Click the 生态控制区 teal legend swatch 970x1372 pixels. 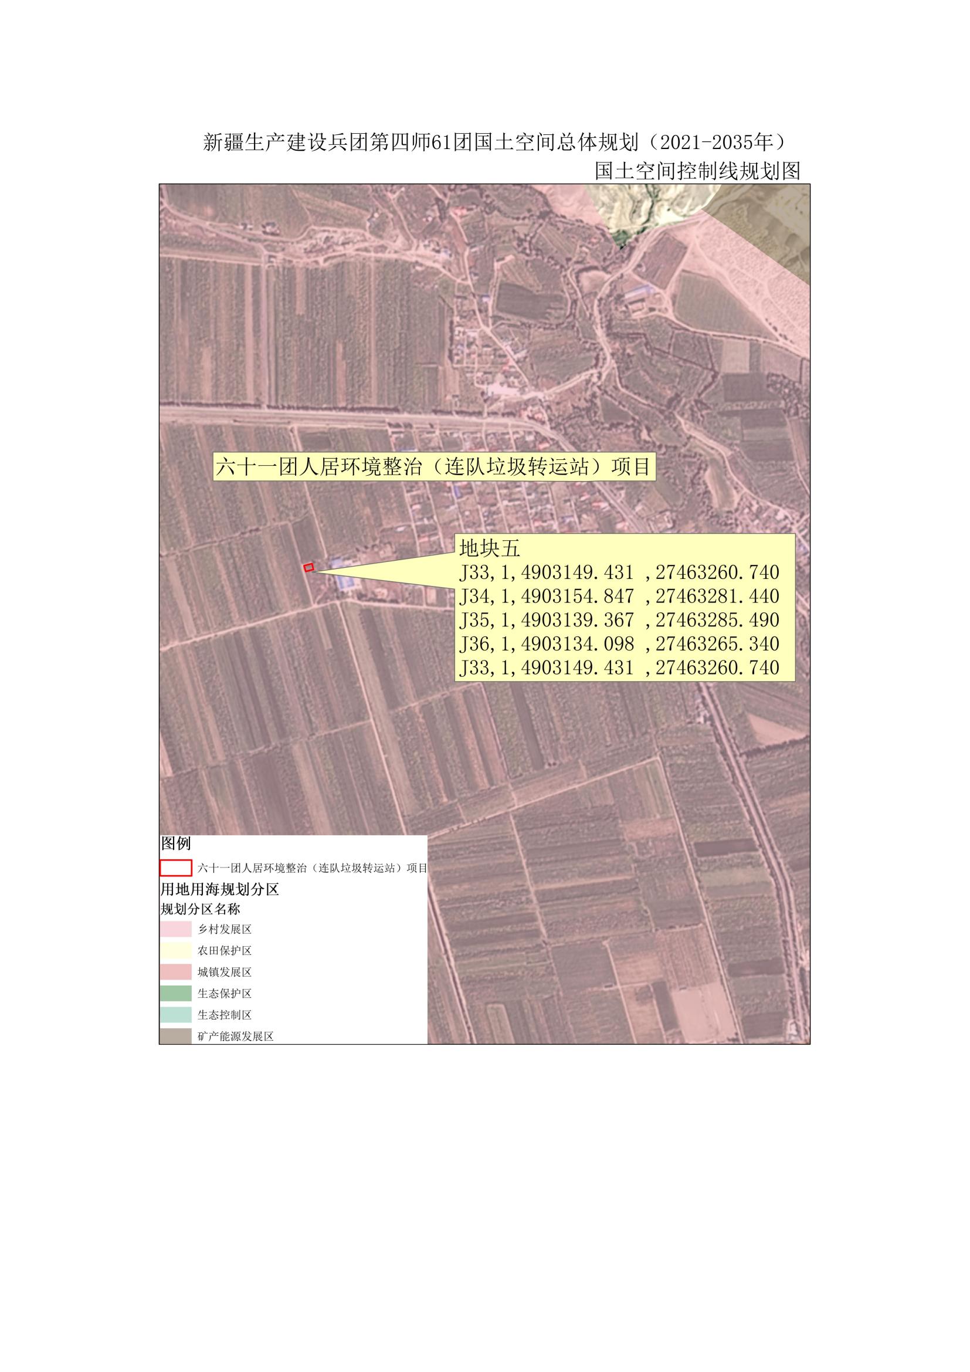coord(175,1015)
